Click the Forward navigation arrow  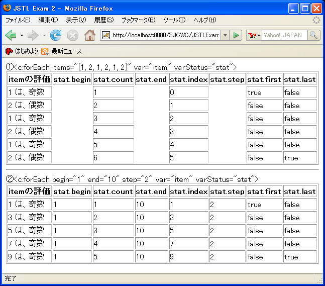pos(33,35)
